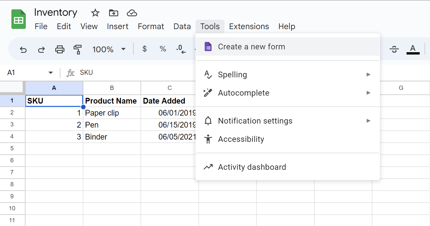The image size is (430, 226).
Task: Open the Name box dropdown arrow
Action: tap(51, 73)
